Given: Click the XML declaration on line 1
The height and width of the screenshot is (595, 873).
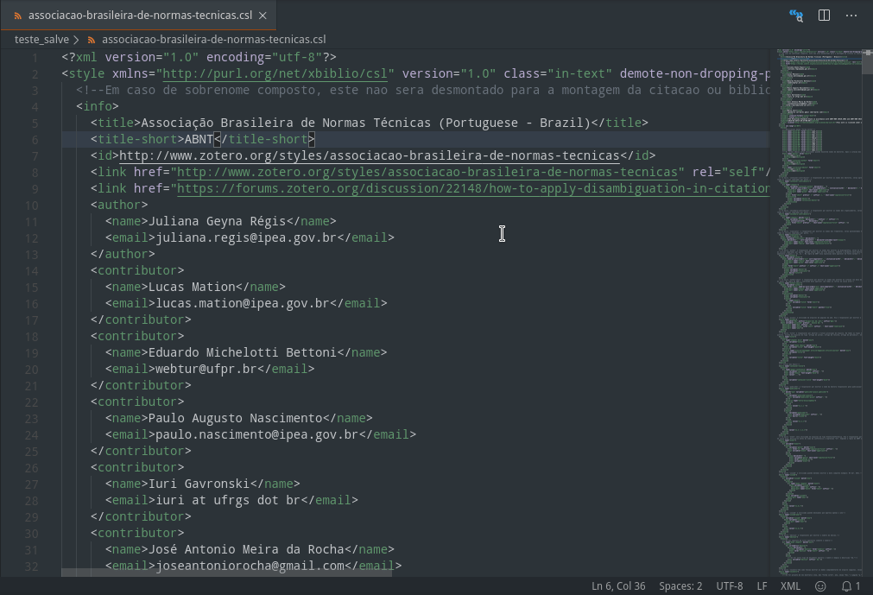Looking at the screenshot, I should click(199, 57).
